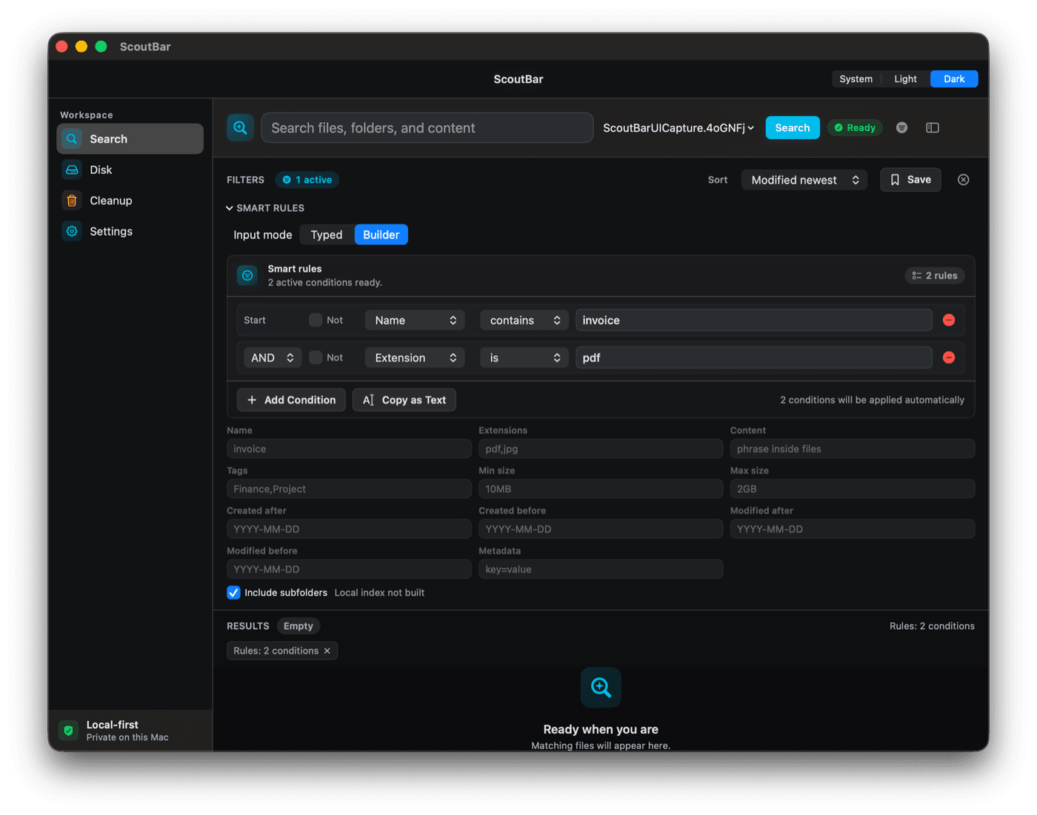Open the Extension field dropdown

click(415, 358)
